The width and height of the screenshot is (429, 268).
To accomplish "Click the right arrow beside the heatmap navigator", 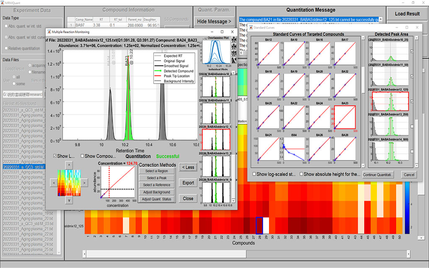I will click(85, 183).
